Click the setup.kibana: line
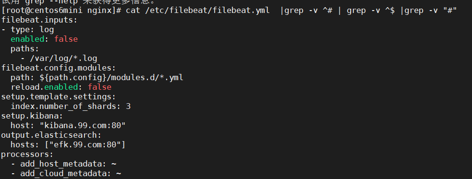Screen dimensions: 472x179 pos(32,116)
